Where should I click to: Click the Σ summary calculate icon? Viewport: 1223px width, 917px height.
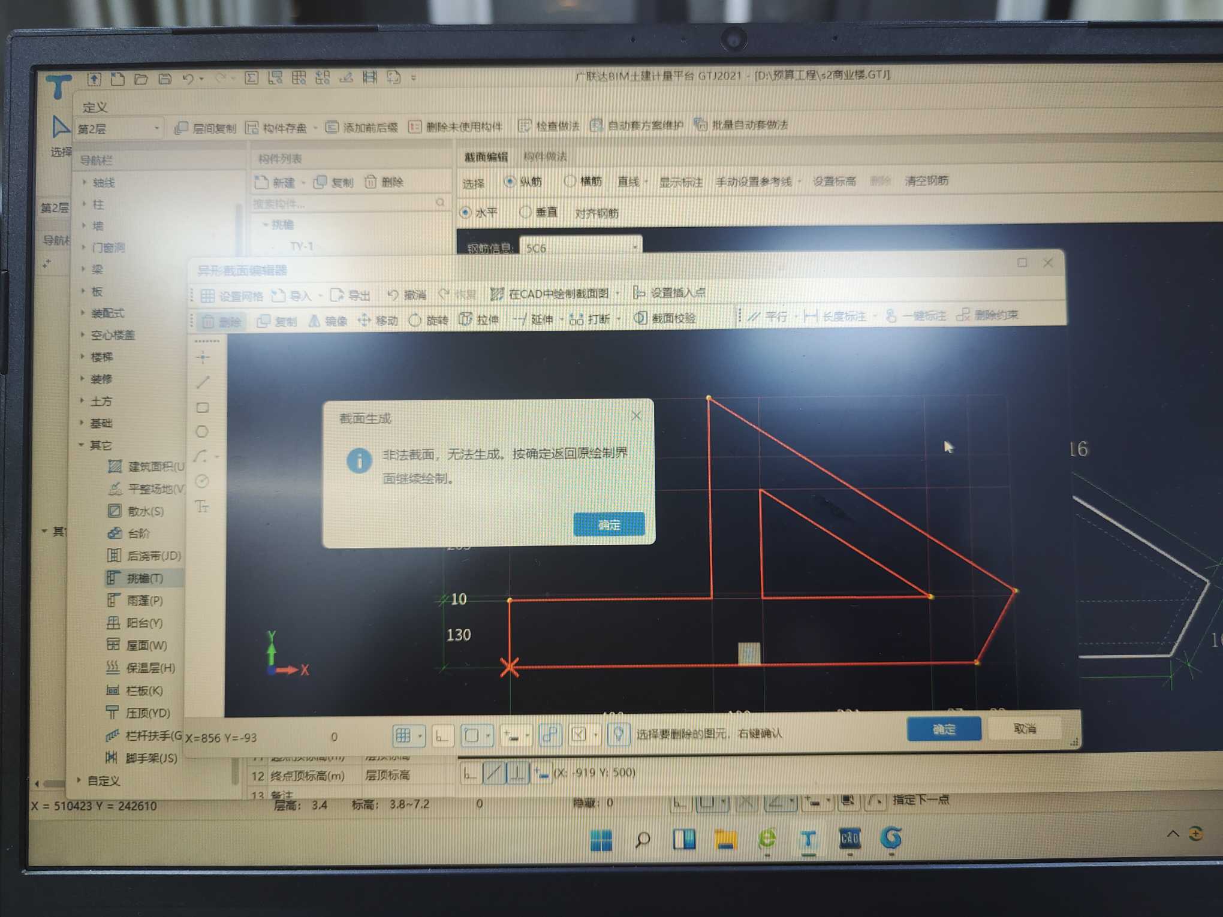(252, 78)
